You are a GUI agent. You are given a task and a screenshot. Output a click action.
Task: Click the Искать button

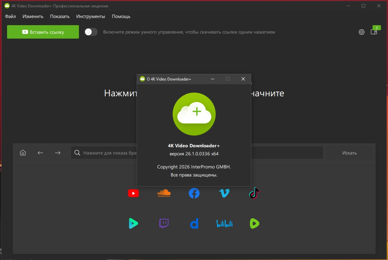(349, 153)
